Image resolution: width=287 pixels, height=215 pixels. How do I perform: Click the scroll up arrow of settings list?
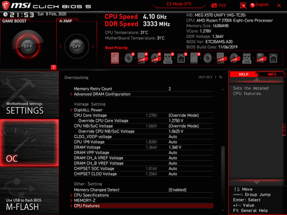pyautogui.click(x=223, y=89)
